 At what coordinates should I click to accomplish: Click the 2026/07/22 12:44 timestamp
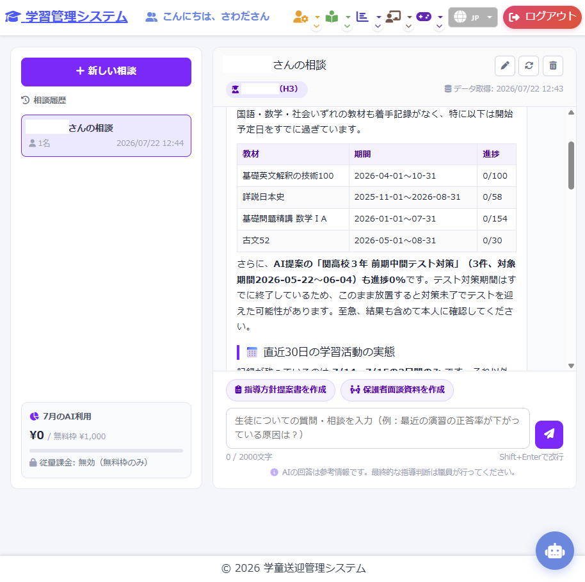point(150,143)
